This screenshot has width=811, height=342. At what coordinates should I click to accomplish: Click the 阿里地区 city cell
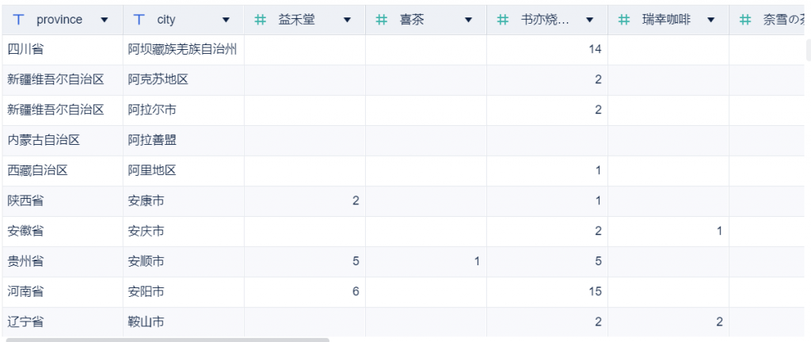[x=184, y=170]
